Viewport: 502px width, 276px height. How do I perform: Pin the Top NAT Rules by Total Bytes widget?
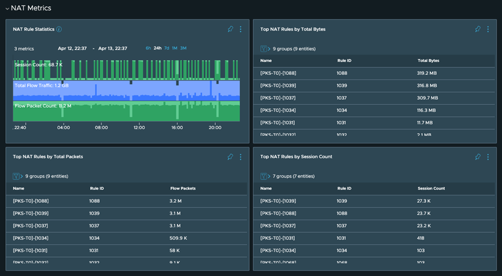(x=478, y=29)
